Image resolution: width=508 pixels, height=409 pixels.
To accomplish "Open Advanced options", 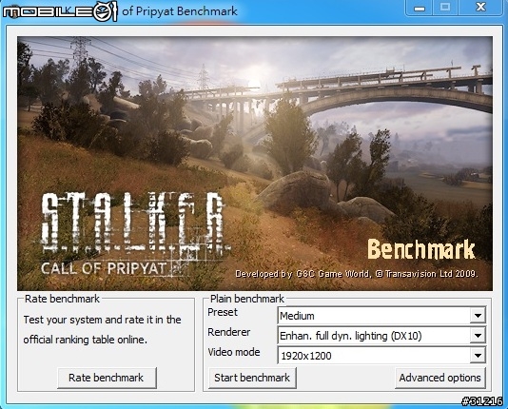I will point(440,378).
